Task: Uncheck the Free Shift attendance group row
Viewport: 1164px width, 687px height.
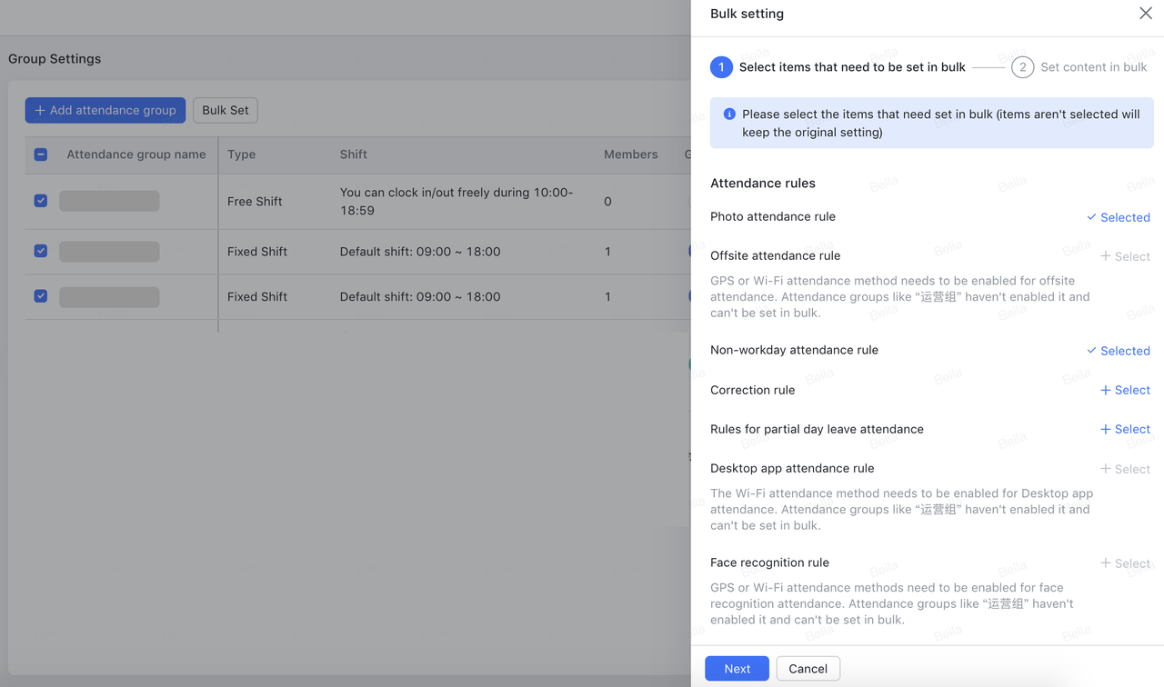Action: (x=41, y=201)
